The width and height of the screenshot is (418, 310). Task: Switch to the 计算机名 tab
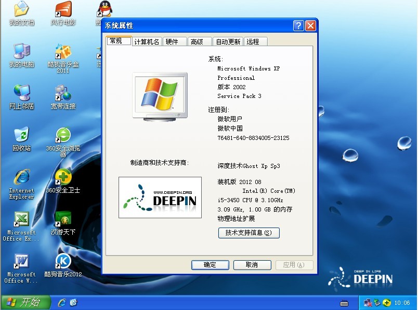147,42
